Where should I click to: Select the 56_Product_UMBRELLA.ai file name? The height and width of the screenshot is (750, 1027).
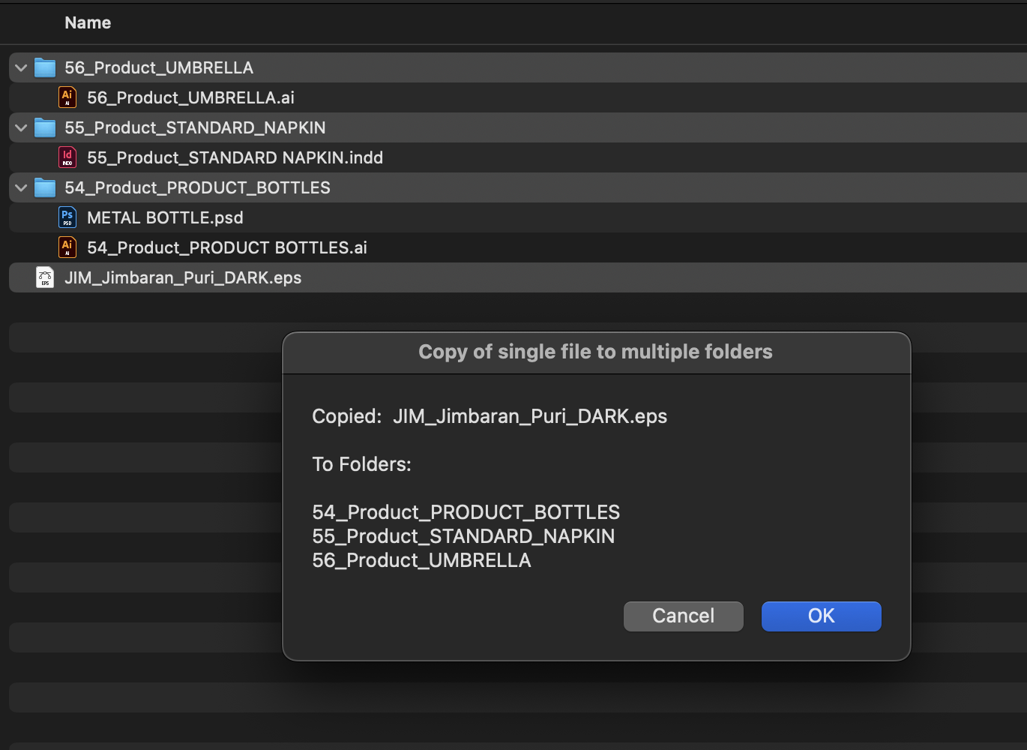[190, 97]
